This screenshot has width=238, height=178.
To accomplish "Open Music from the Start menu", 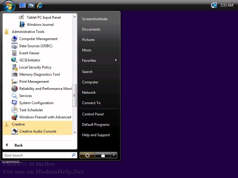I will point(87,50).
